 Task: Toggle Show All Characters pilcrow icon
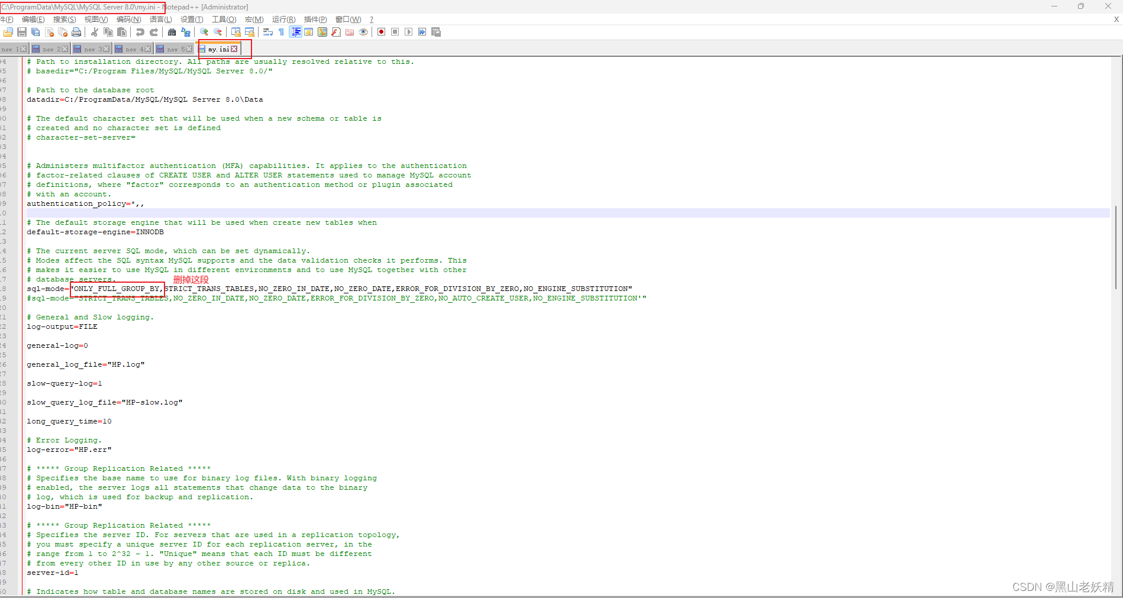tap(282, 32)
